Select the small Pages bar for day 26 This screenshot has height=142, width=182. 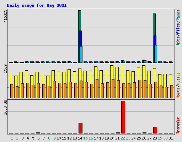(145, 61)
